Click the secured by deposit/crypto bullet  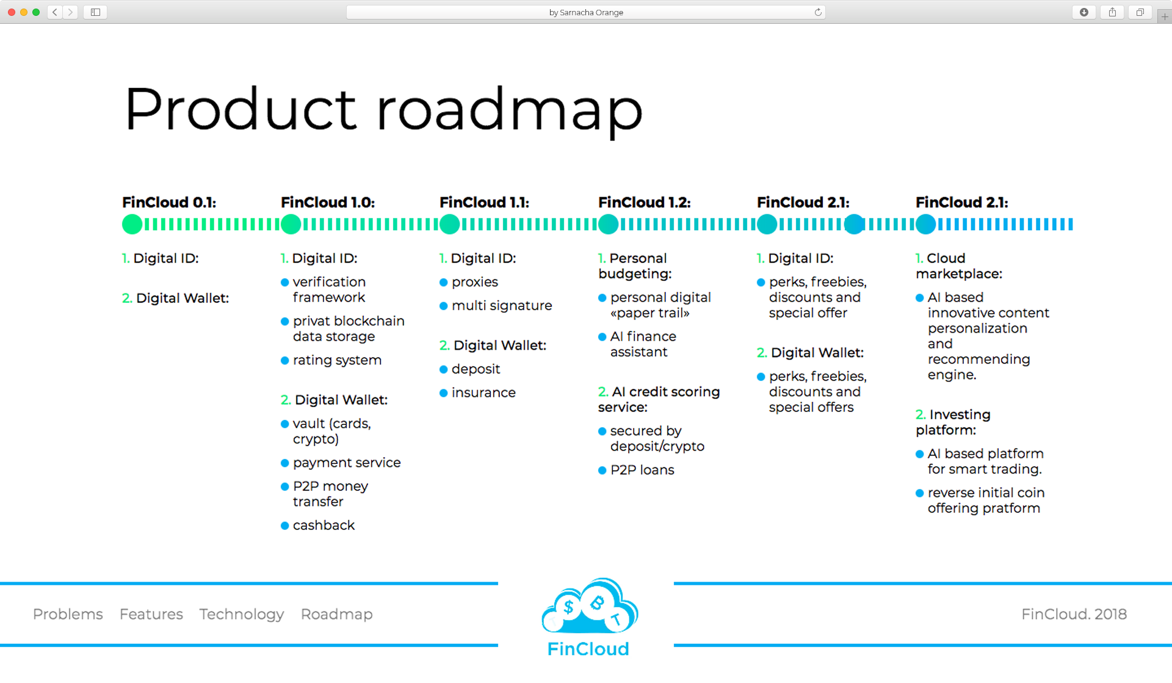[x=651, y=439]
